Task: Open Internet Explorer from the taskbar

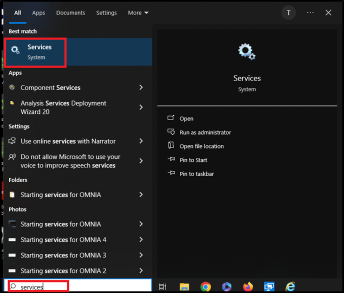Action: point(290,286)
